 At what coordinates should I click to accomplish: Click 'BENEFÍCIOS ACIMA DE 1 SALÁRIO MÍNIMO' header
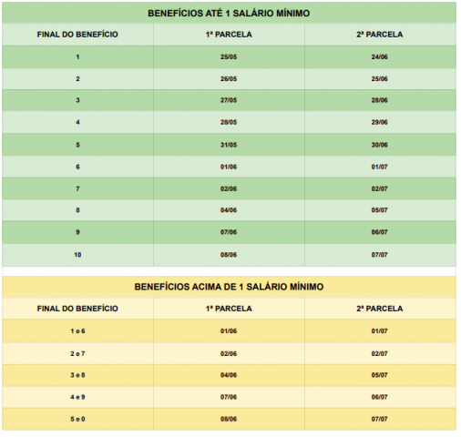[x=229, y=287]
